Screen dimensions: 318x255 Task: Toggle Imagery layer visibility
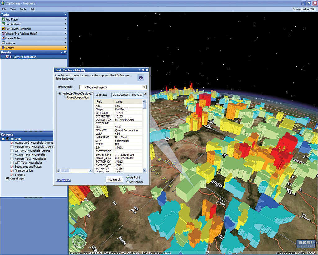pos(12,174)
